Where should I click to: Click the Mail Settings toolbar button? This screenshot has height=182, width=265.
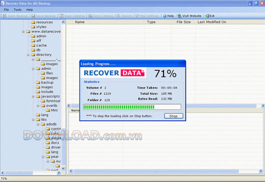pyautogui.click(x=147, y=16)
